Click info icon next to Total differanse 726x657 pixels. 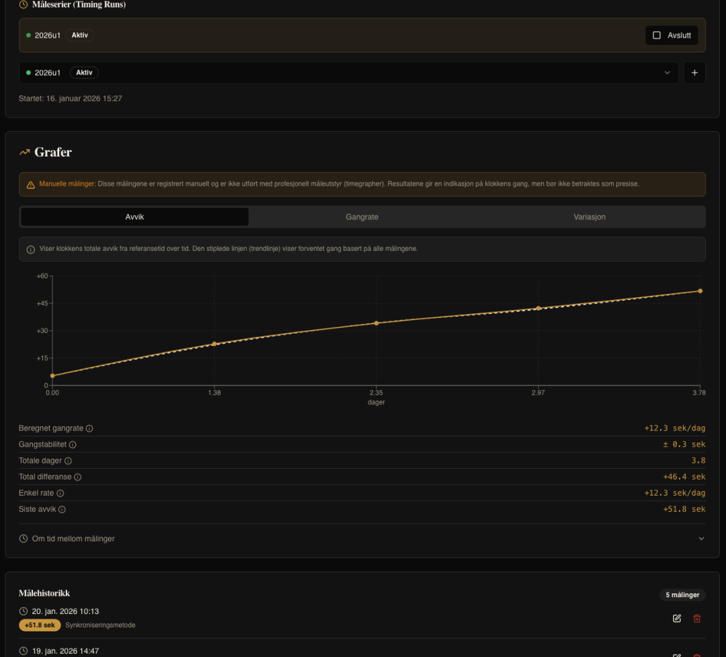click(x=77, y=477)
